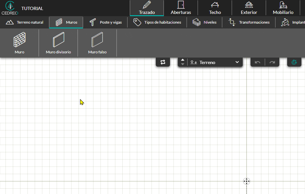Viewport: 305px width, 194px height.
Task: Open the Transformaciones tools
Action: (x=249, y=22)
